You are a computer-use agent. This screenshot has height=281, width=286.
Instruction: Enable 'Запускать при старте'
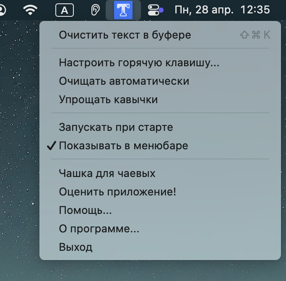point(160,127)
